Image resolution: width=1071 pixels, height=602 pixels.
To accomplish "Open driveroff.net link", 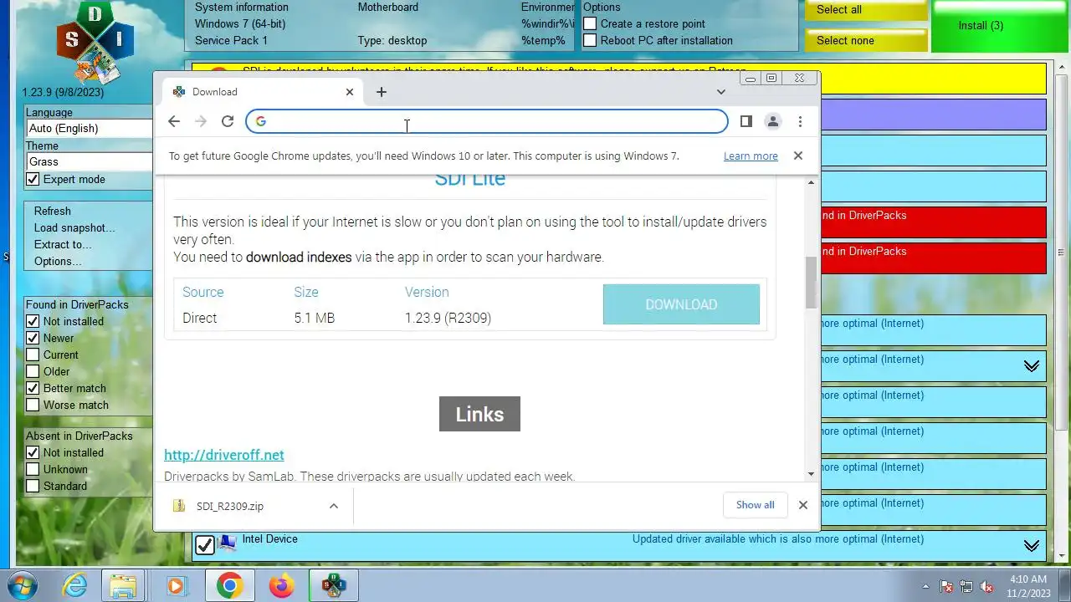I will point(224,455).
